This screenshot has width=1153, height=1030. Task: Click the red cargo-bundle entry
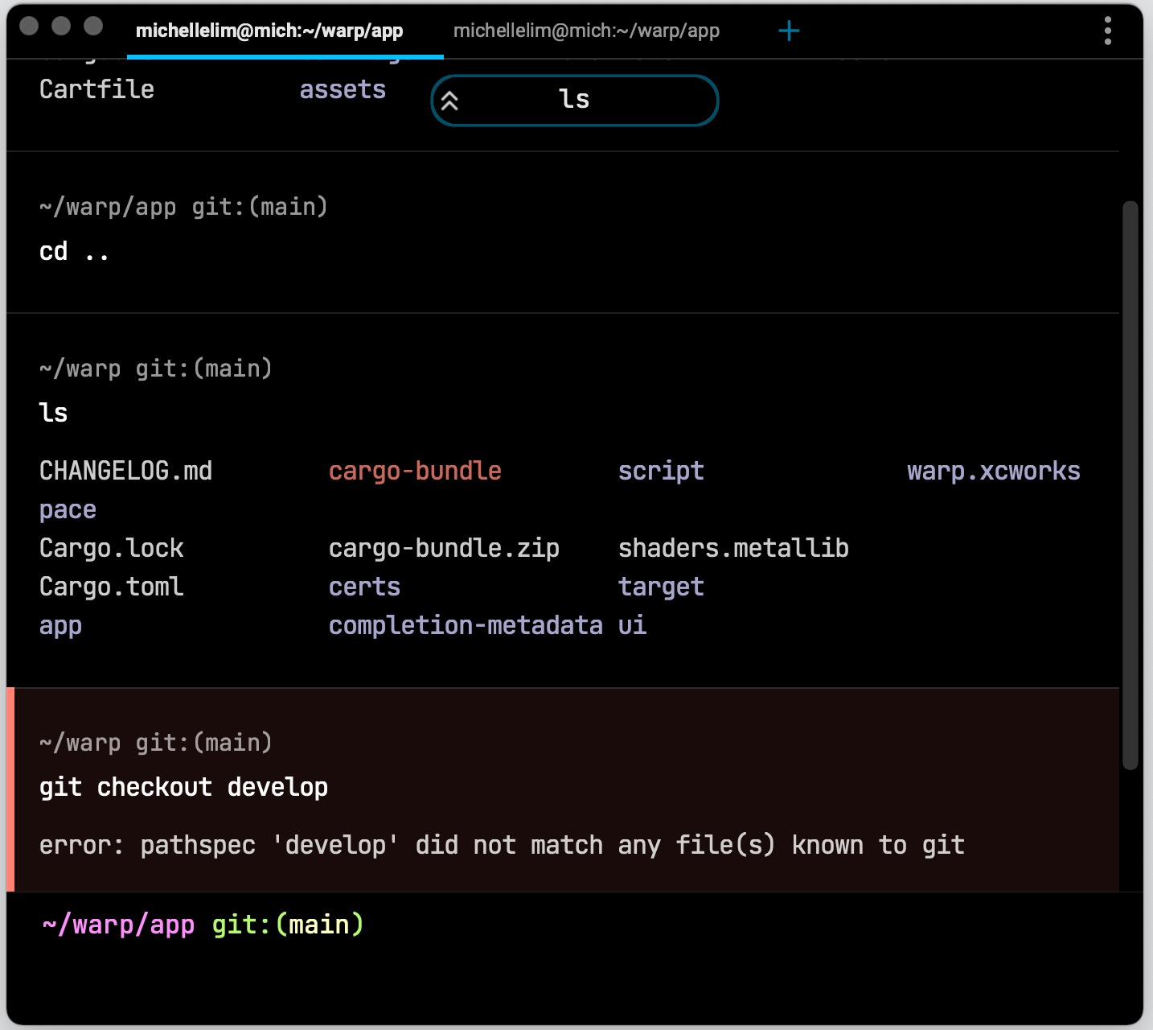click(415, 471)
